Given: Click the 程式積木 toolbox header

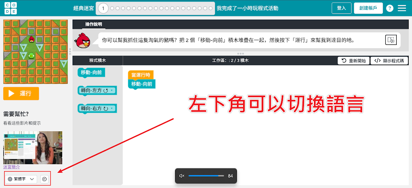Looking at the screenshot, I should (98, 60).
